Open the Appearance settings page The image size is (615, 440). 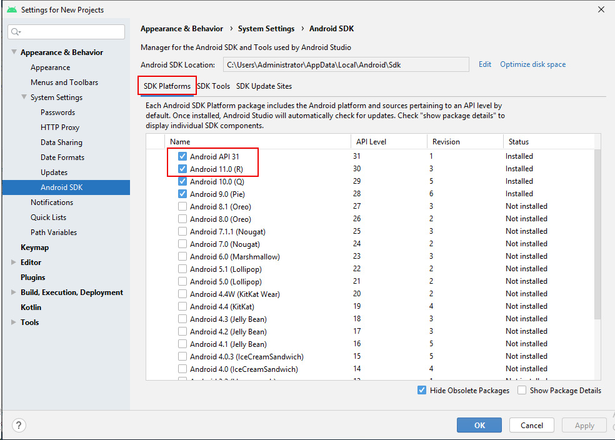coord(50,67)
